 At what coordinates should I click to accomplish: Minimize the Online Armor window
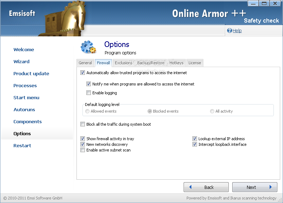[x=253, y=3]
